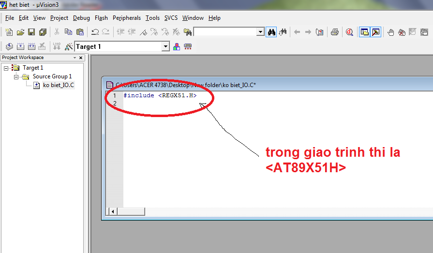433x253 pixels.
Task: Rebuild all target files icon
Action: 31,46
